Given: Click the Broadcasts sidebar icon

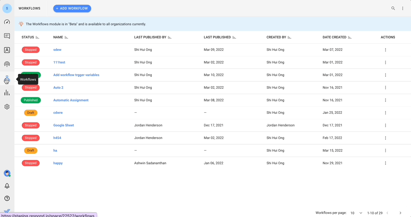Looking at the screenshot, I should pos(7,64).
